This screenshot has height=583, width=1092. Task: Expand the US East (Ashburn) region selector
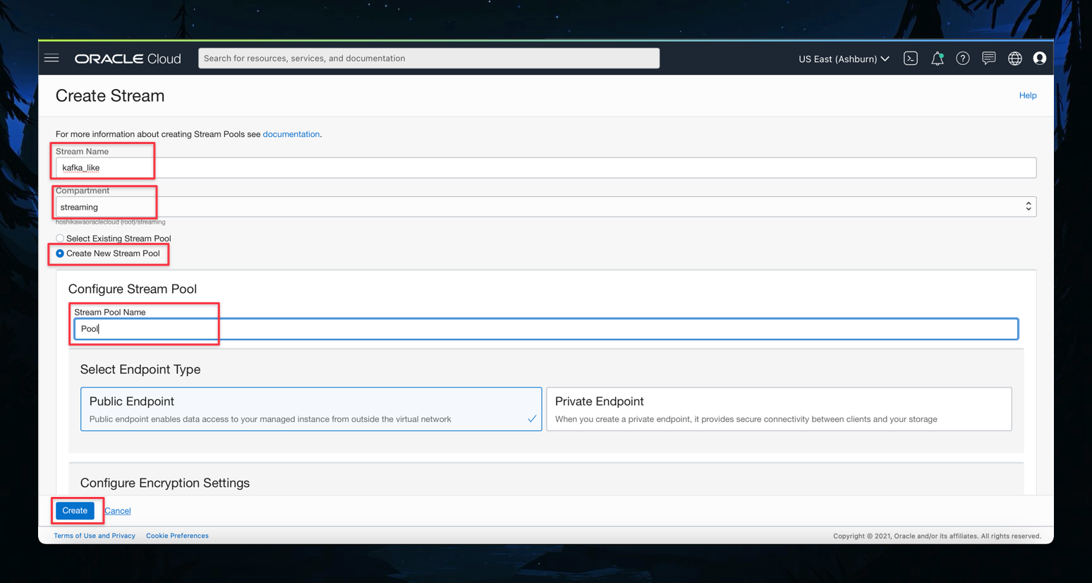pos(844,59)
